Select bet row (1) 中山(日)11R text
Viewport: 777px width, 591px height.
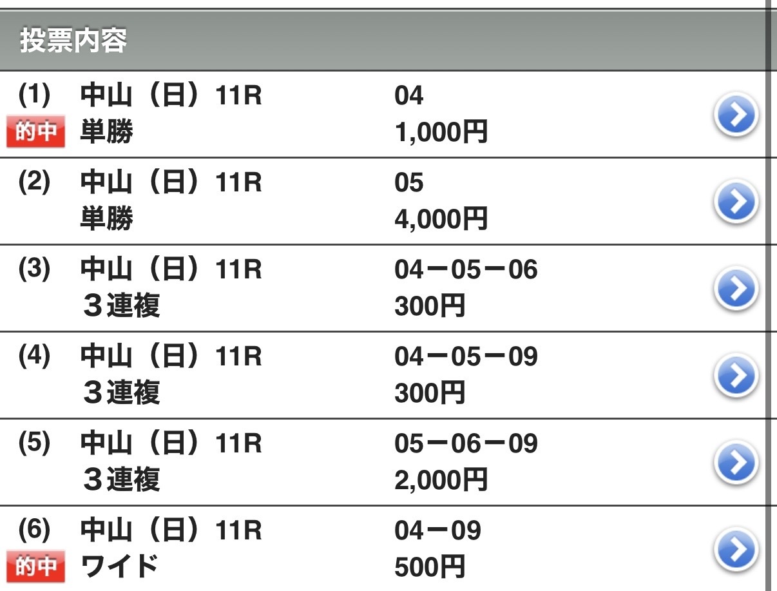pos(171,97)
